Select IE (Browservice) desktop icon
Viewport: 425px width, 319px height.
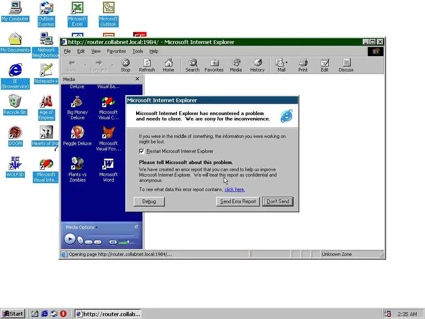tap(15, 76)
